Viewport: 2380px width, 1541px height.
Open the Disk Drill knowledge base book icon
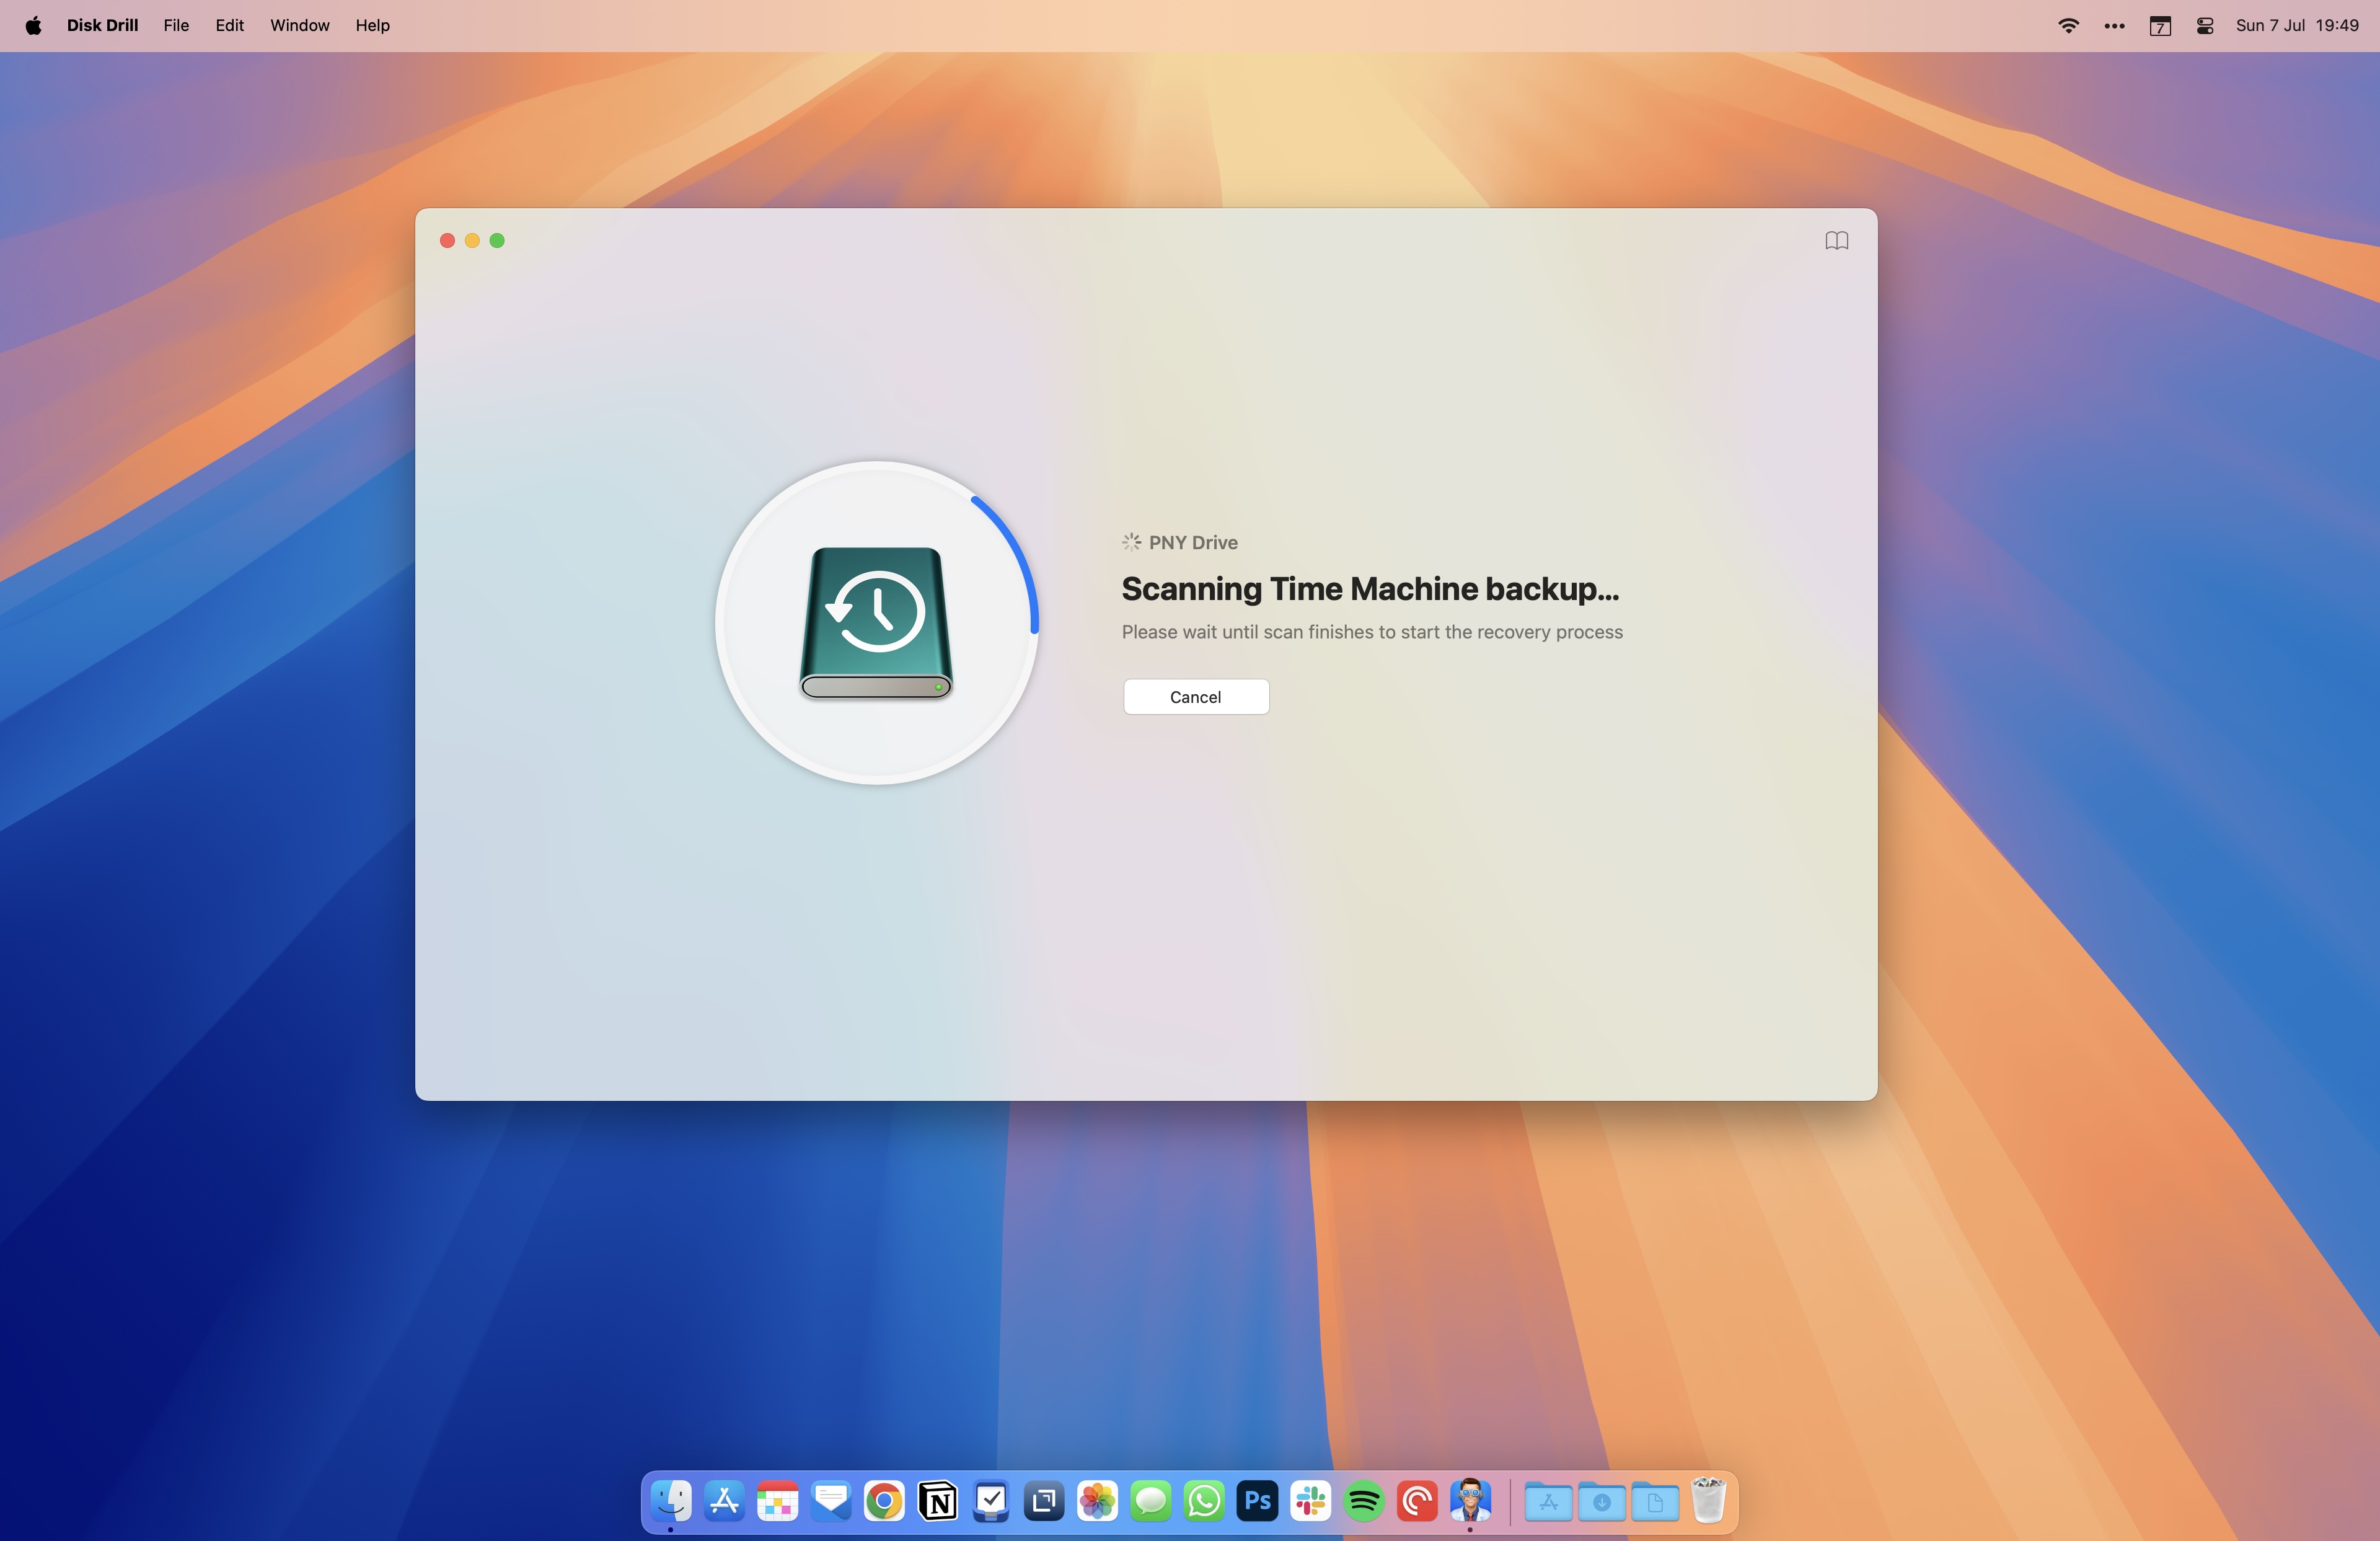coord(1836,240)
